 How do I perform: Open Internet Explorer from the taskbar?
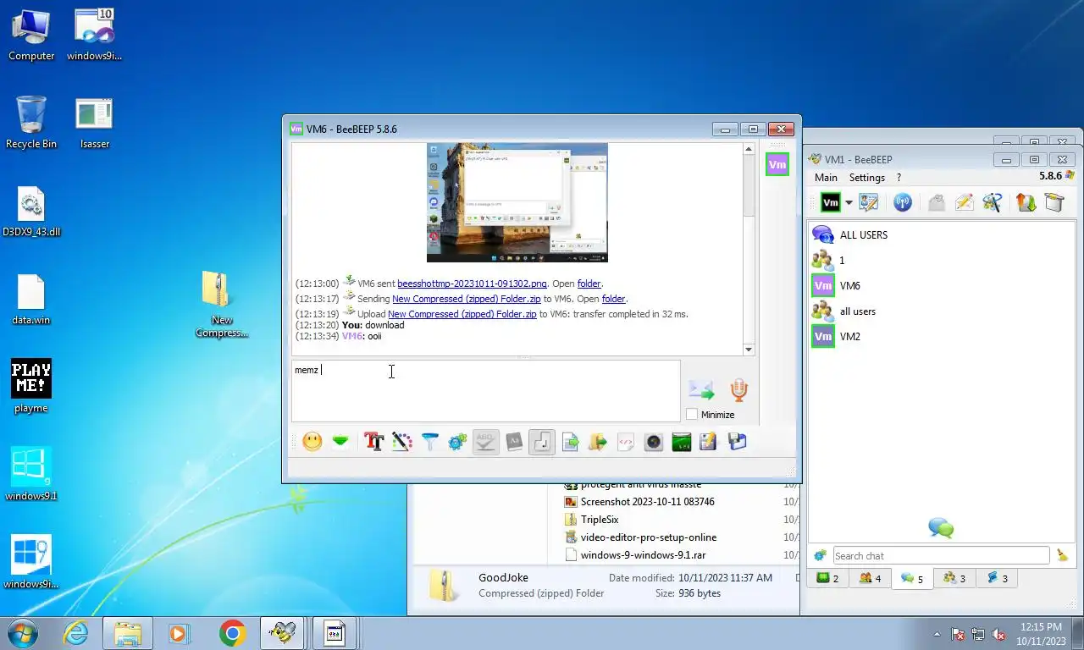point(75,633)
